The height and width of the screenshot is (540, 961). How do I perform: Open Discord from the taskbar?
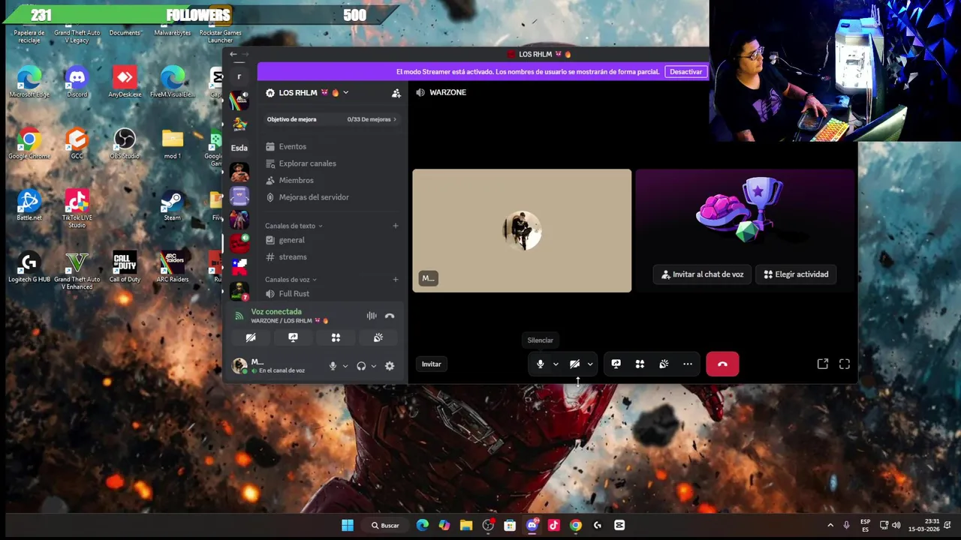[x=532, y=525]
